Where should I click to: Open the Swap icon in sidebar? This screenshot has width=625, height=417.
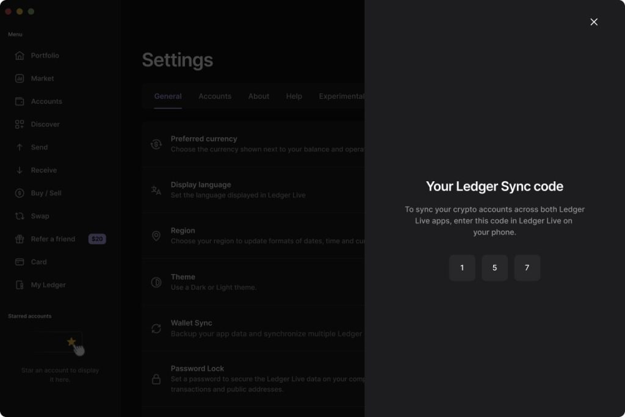(x=20, y=216)
